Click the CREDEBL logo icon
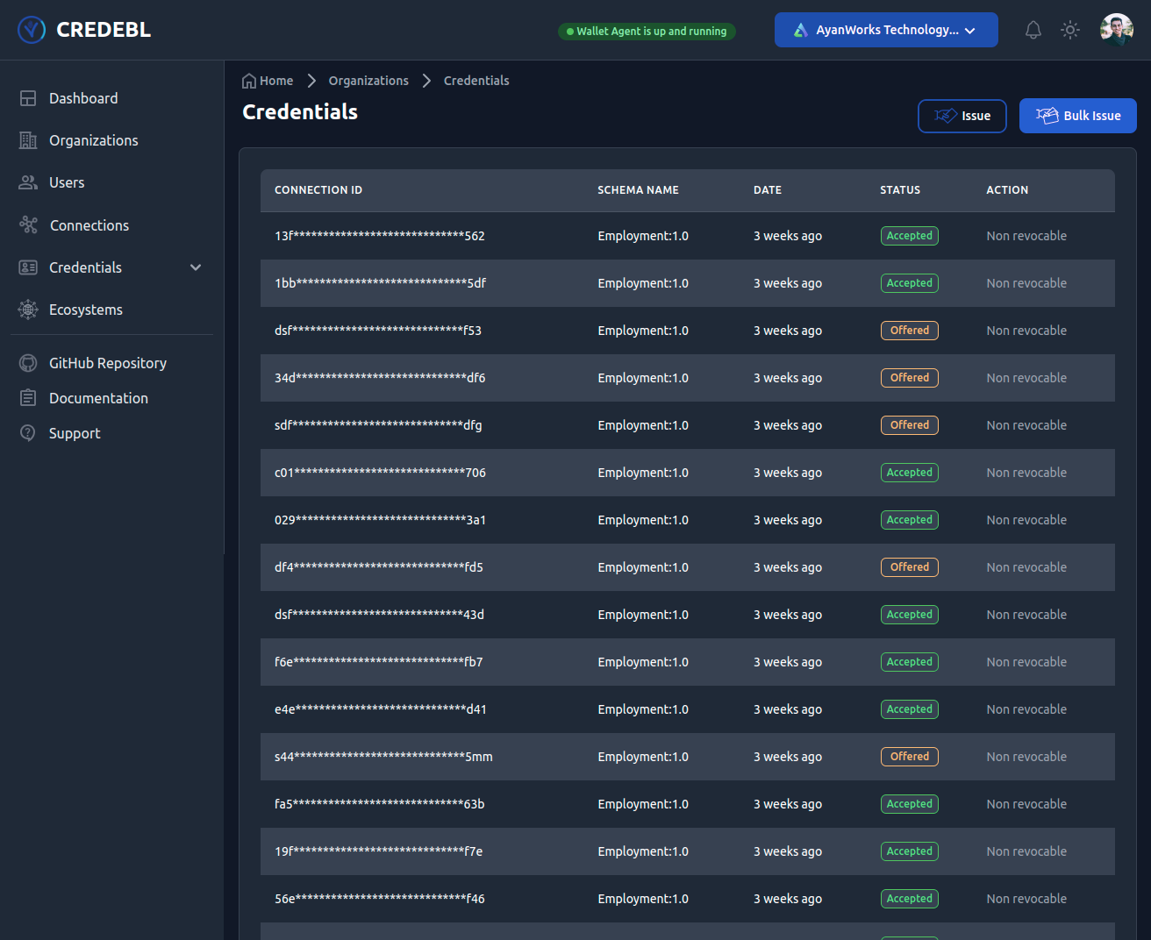Image resolution: width=1151 pixels, height=940 pixels. point(32,30)
